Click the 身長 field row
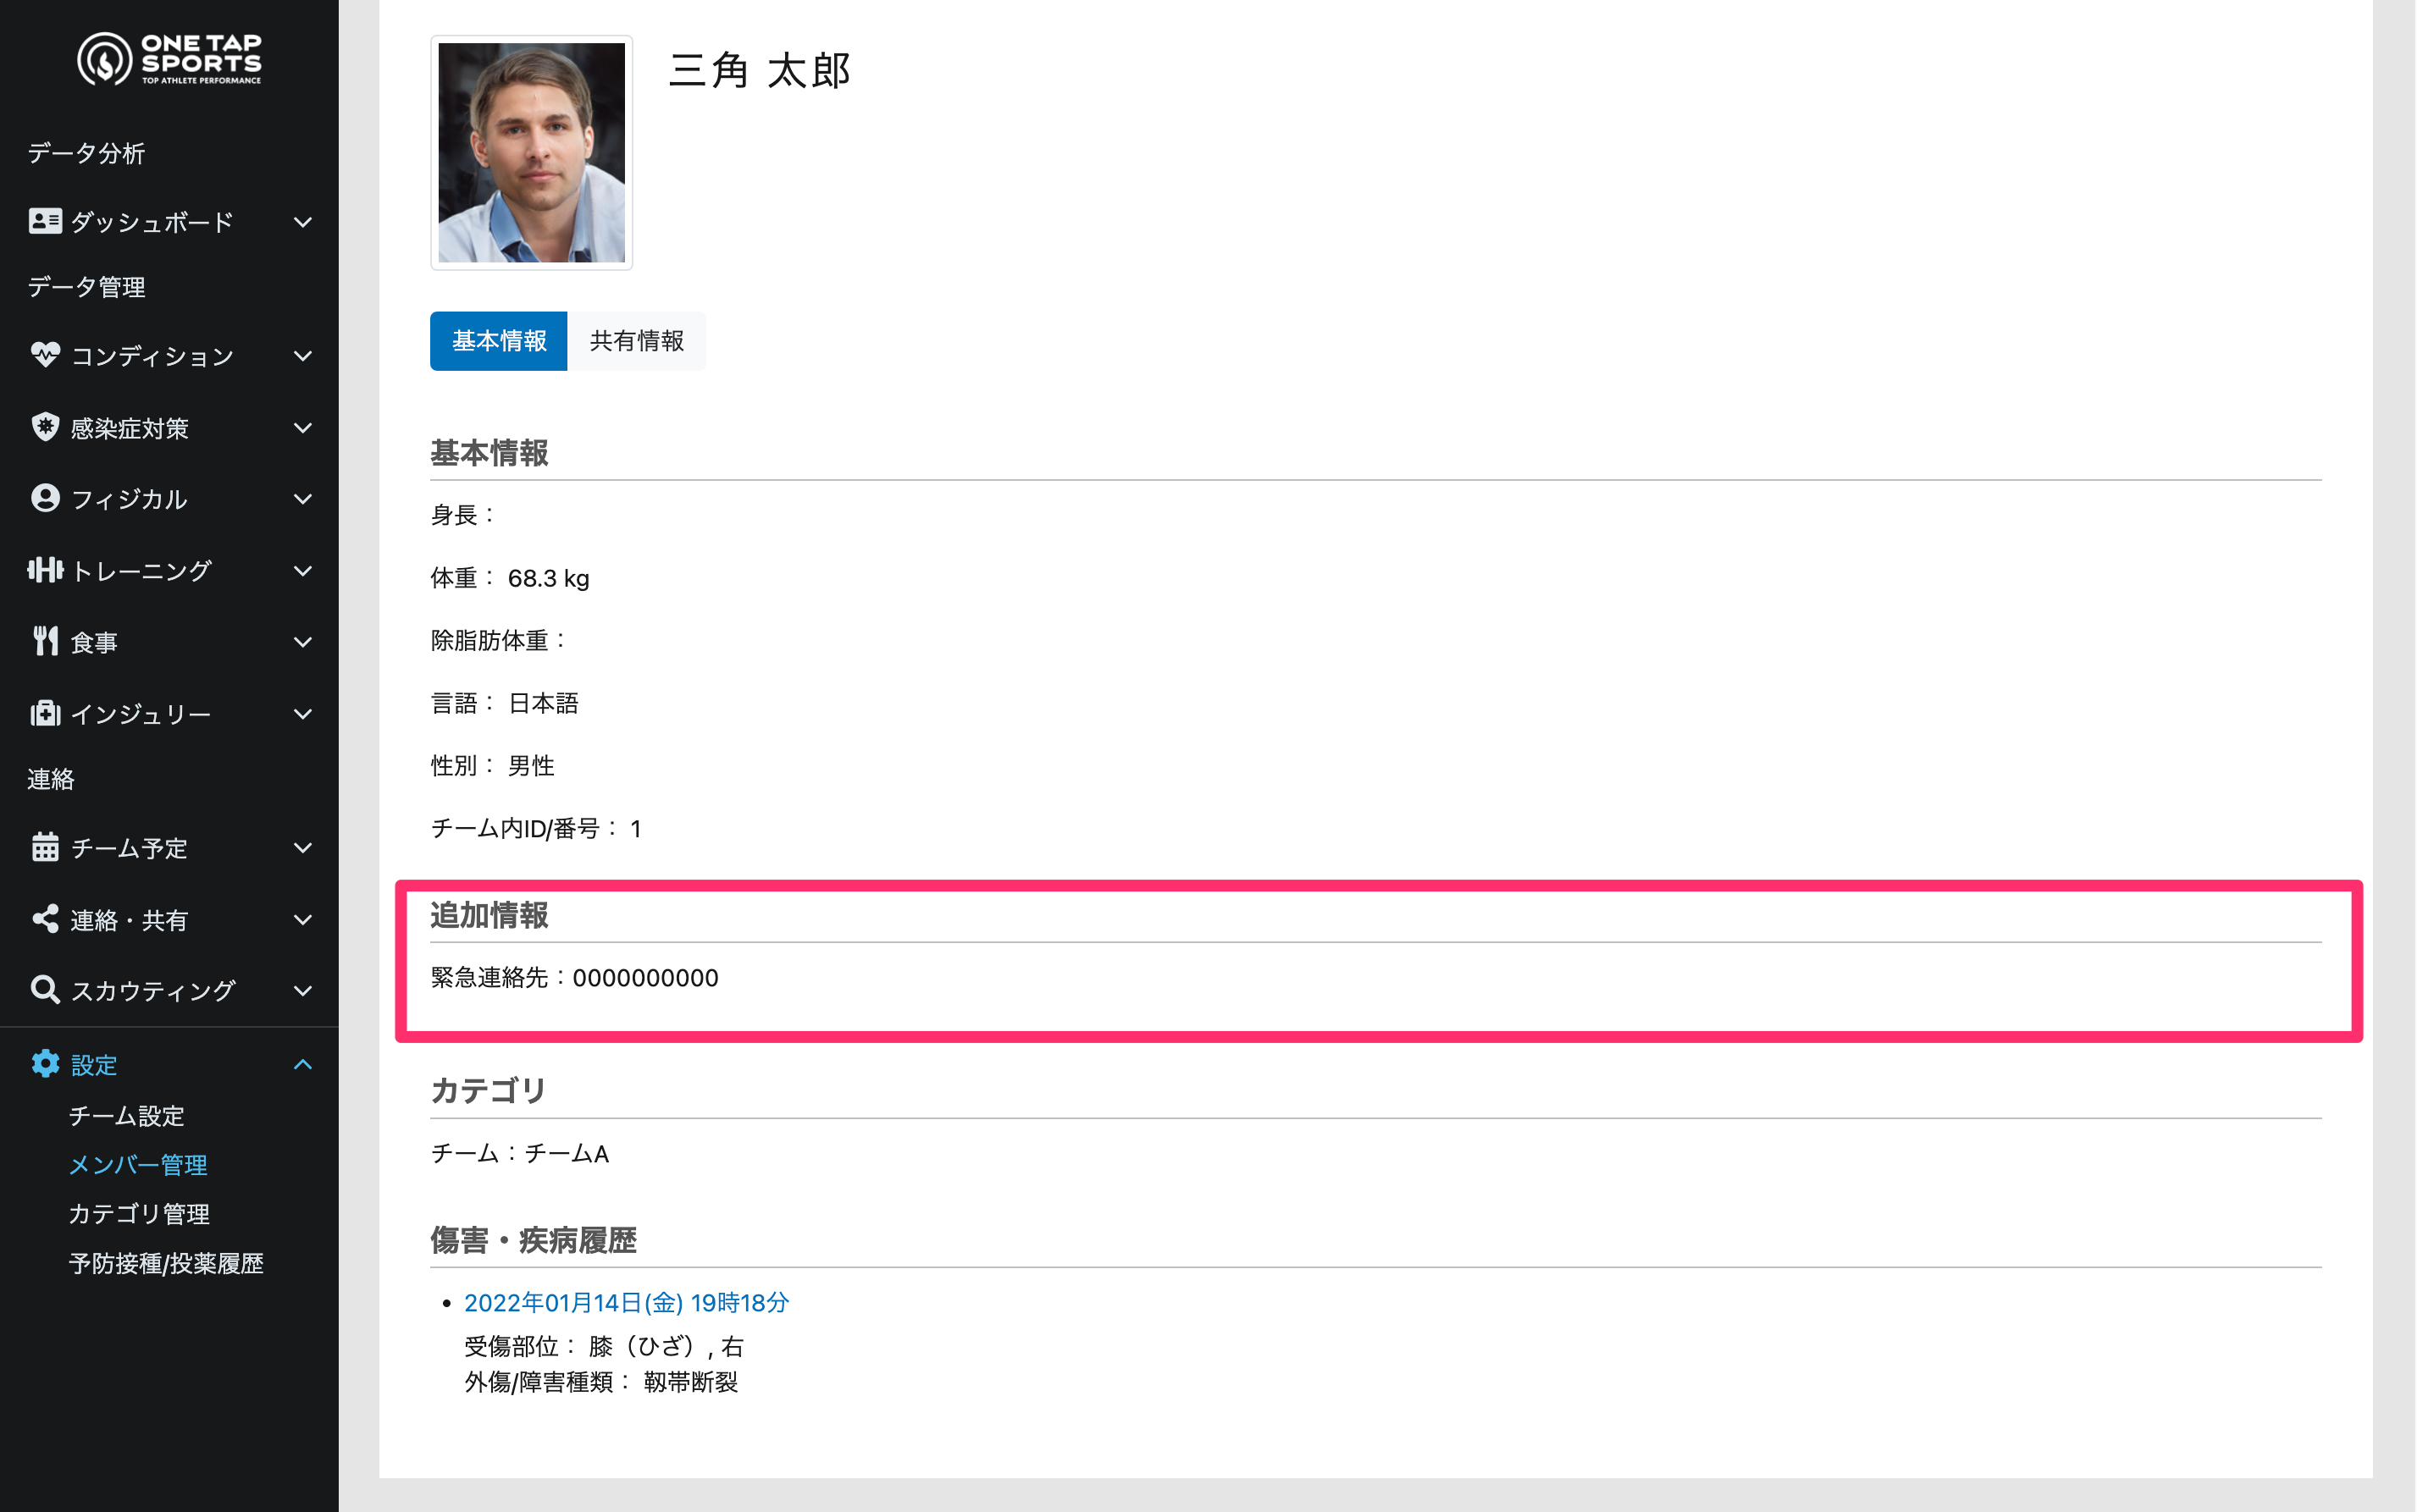Viewport: 2417px width, 1512px height. tap(464, 515)
